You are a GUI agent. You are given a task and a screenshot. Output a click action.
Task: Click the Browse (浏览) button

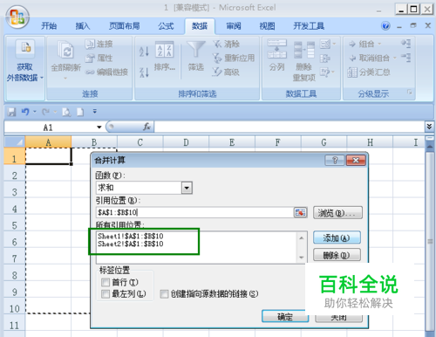coord(337,213)
